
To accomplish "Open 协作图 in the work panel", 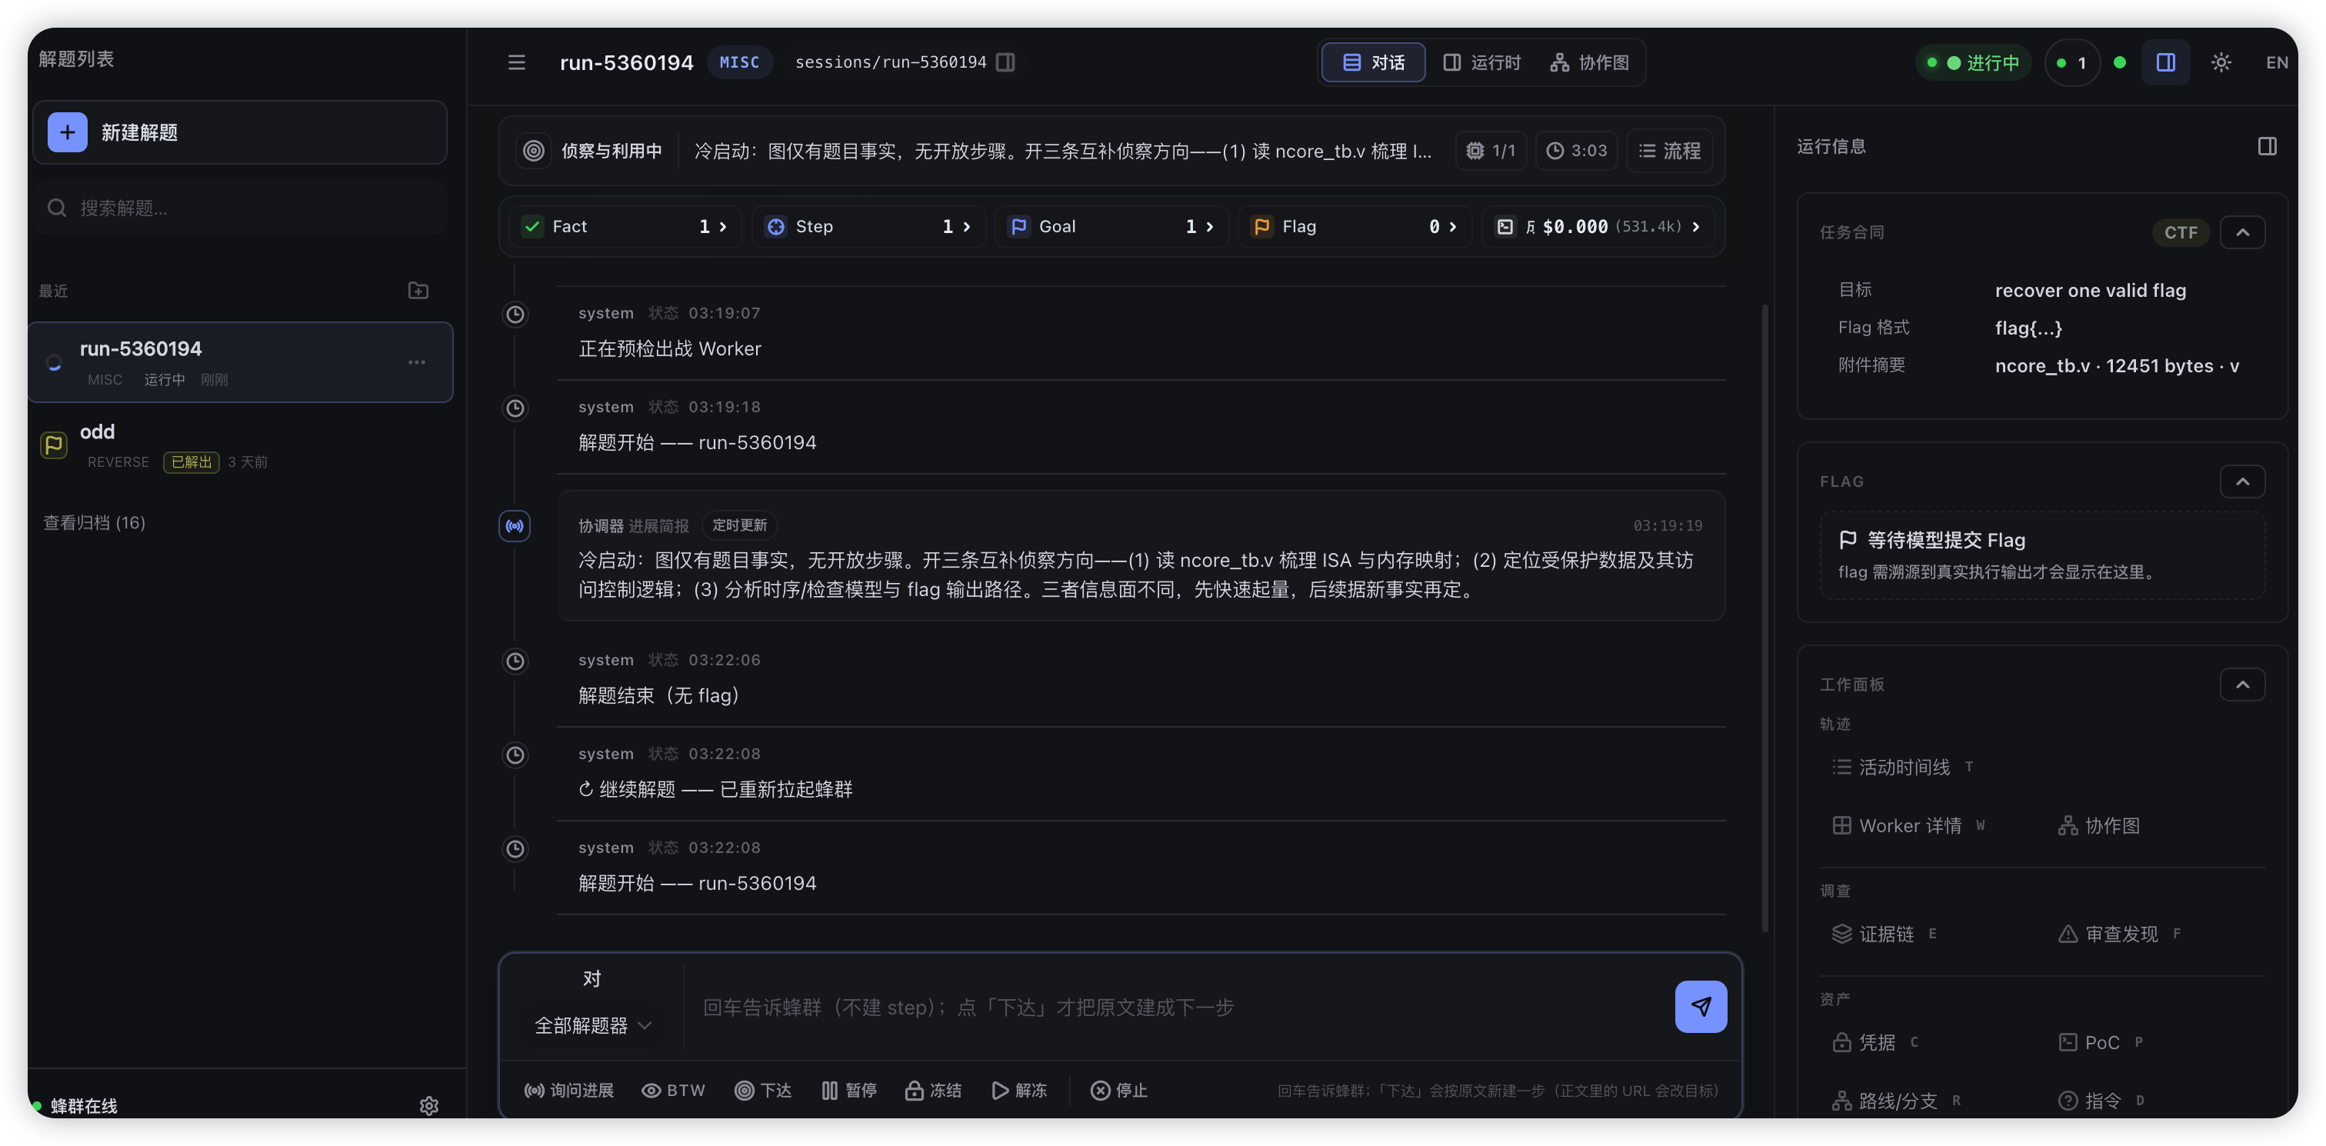I will pos(2099,825).
